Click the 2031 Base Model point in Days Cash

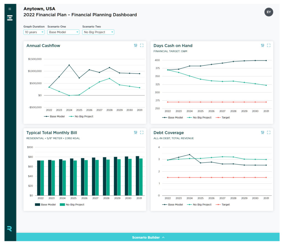coord(266,61)
